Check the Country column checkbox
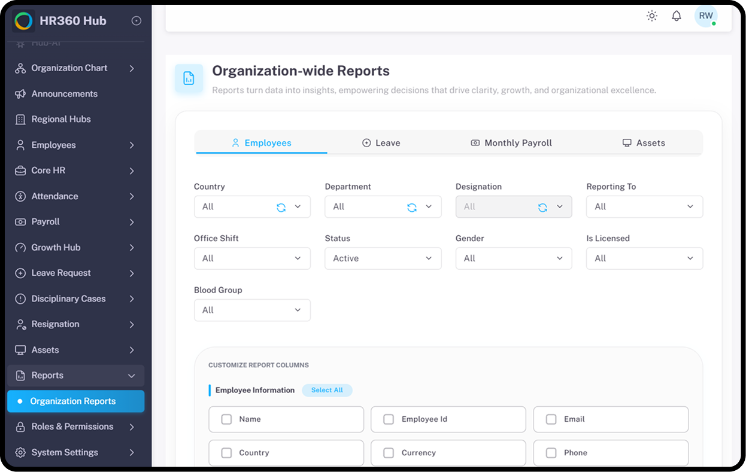Viewport: 746px width, 472px height. pyautogui.click(x=226, y=453)
